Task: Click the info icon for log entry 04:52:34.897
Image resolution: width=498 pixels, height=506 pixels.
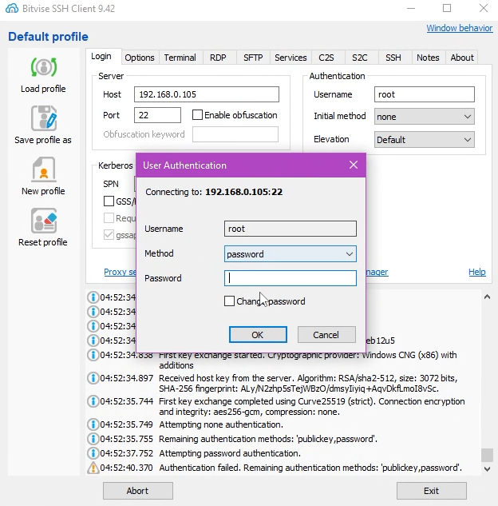Action: point(93,378)
